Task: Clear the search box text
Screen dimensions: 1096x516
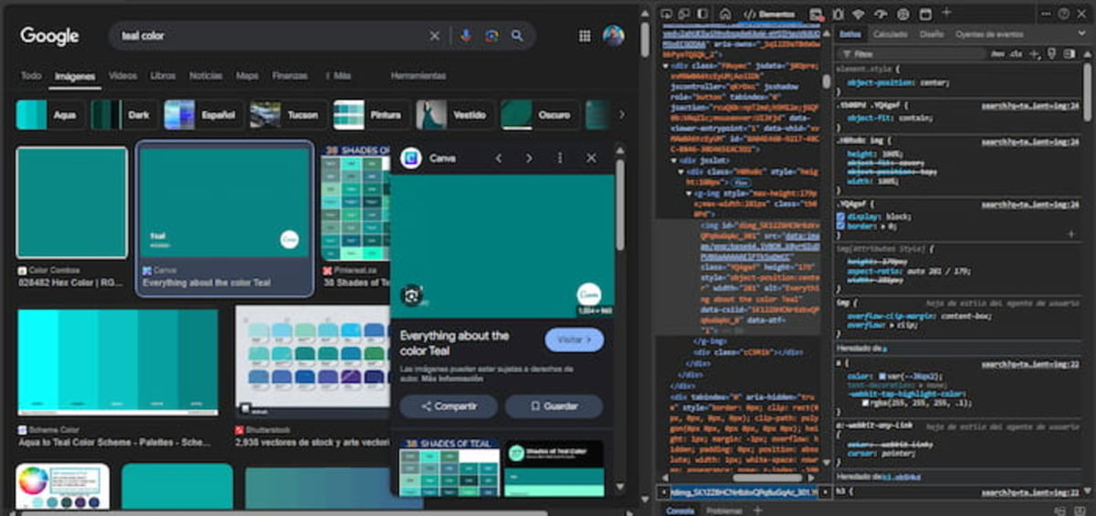Action: (435, 36)
